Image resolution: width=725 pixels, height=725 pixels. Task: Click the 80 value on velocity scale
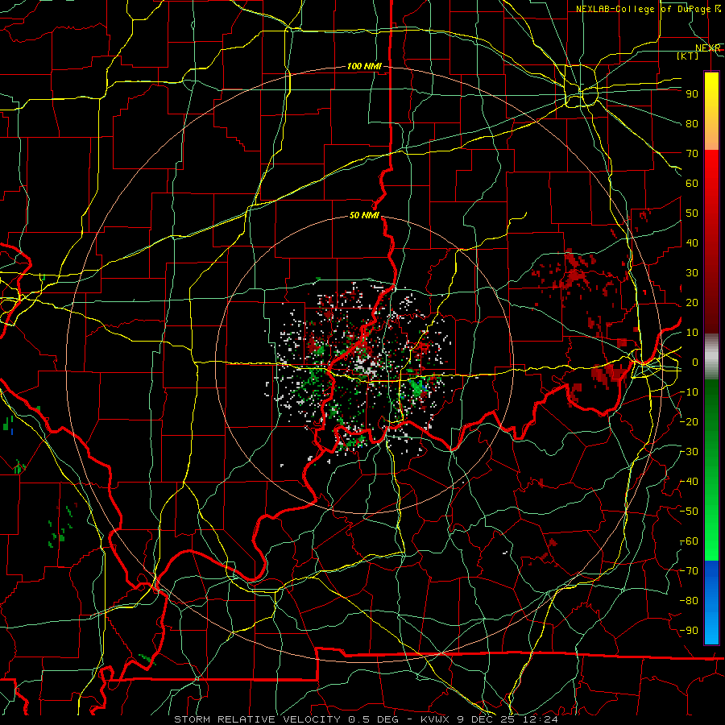692,123
